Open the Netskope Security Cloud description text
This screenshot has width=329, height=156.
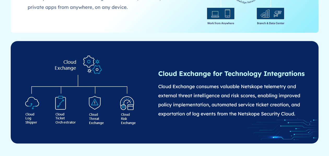coord(229,100)
